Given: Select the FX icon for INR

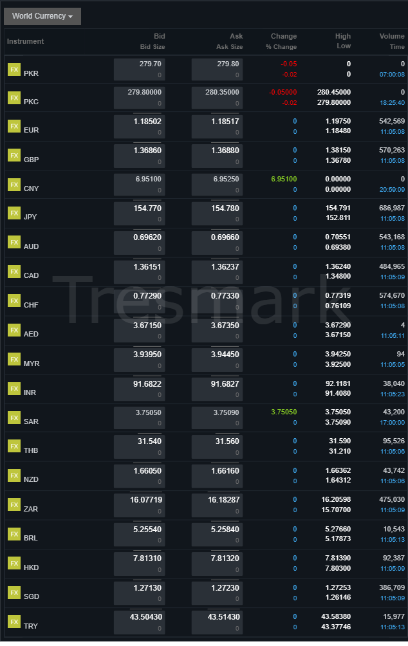Looking at the screenshot, I should (14, 387).
